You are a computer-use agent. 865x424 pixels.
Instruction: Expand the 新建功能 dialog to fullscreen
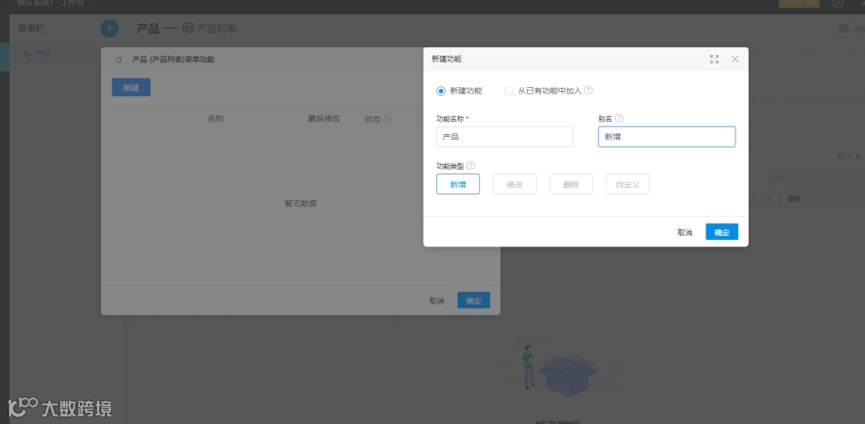pos(714,59)
